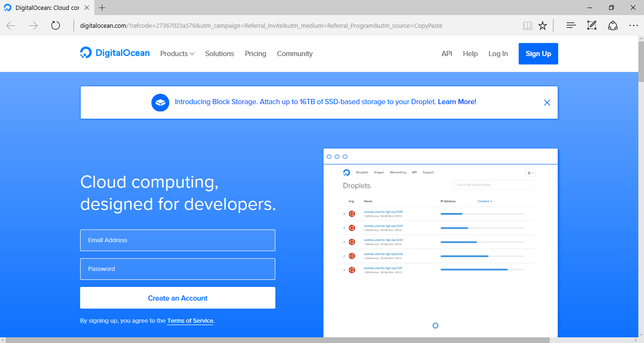The height and width of the screenshot is (343, 644).
Task: Click the Images item in the preview nav
Action: click(379, 172)
